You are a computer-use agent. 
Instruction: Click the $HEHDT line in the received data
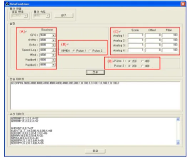click(22, 128)
